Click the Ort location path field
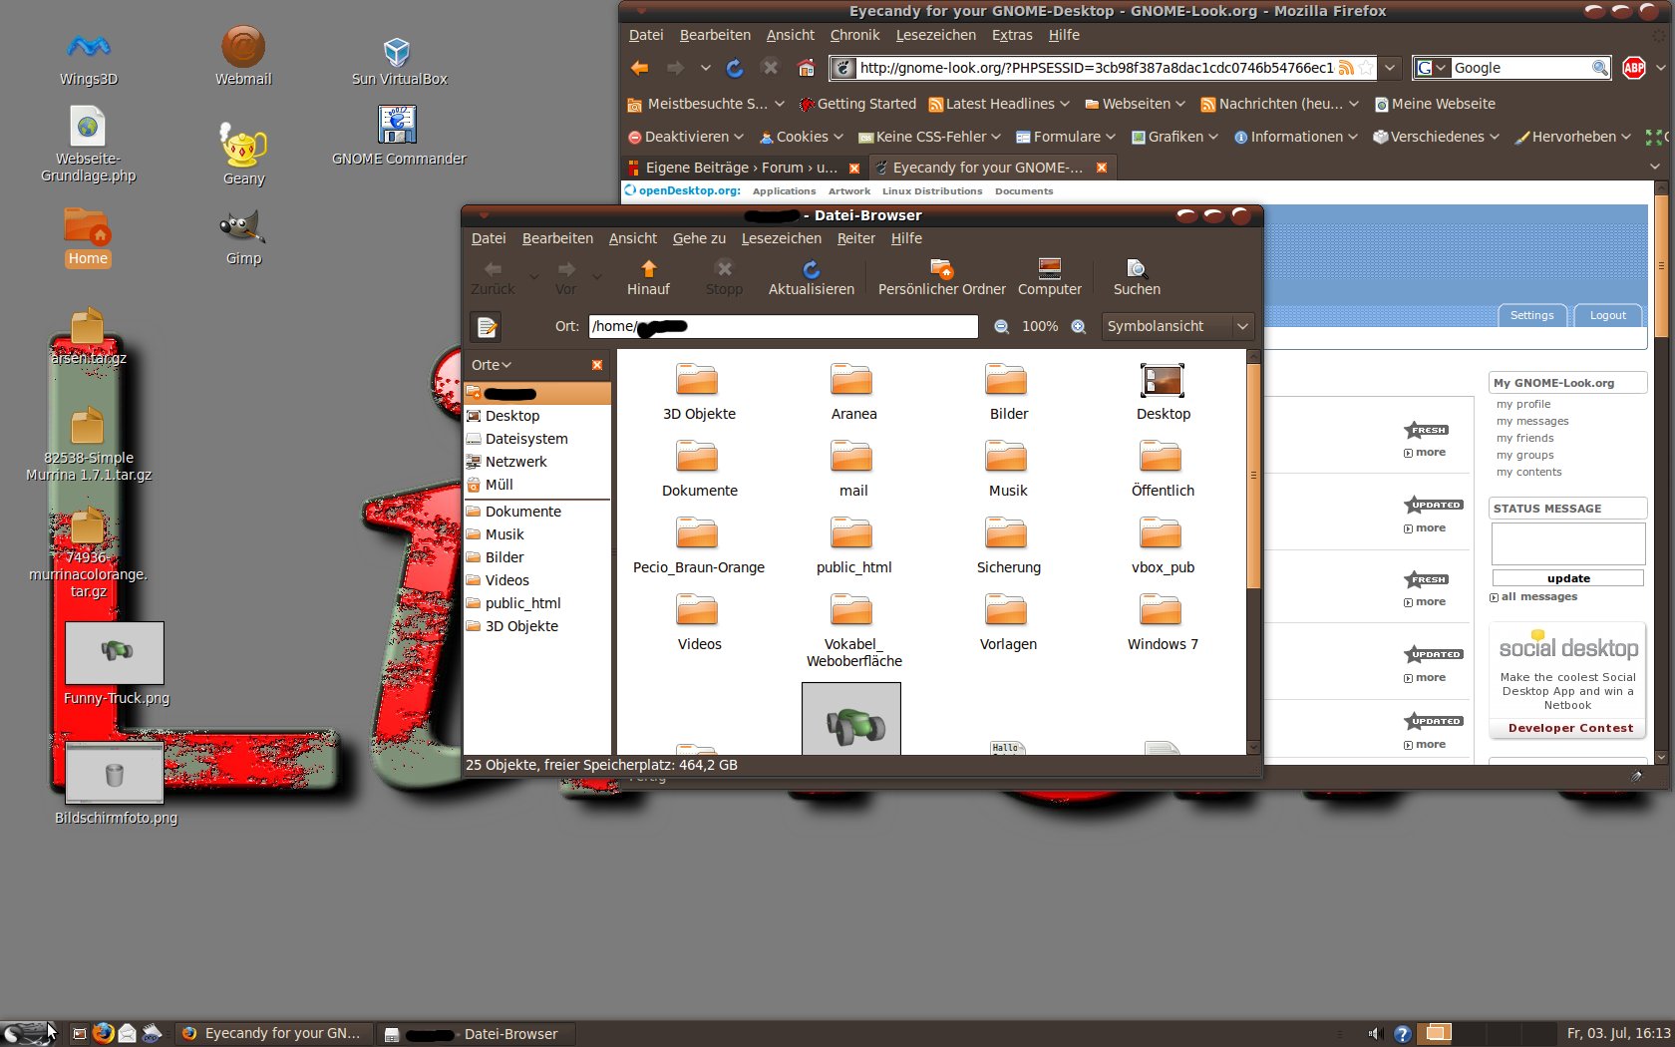The height and width of the screenshot is (1047, 1675). tap(783, 326)
